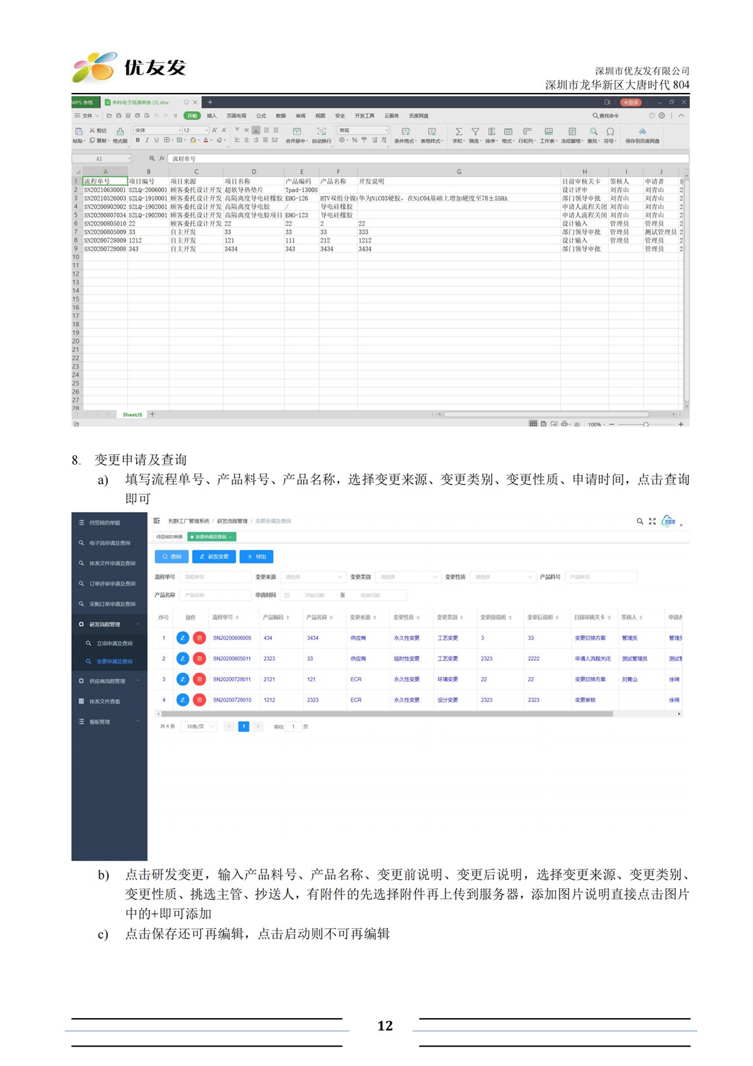Click the 导出 export button
Screen dimensions: 753x1066
coord(256,557)
